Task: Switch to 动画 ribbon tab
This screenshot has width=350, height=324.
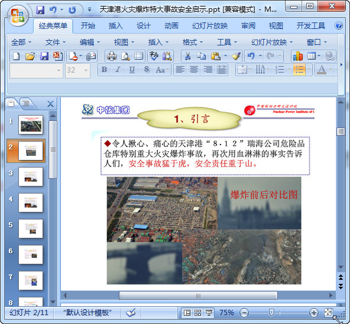Action: point(171,26)
